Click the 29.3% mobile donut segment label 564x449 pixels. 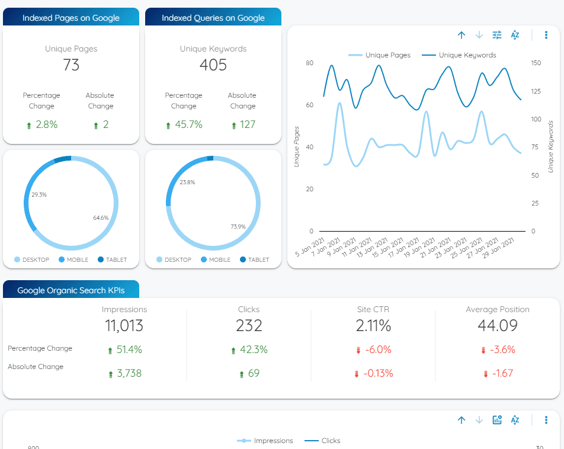click(x=39, y=195)
